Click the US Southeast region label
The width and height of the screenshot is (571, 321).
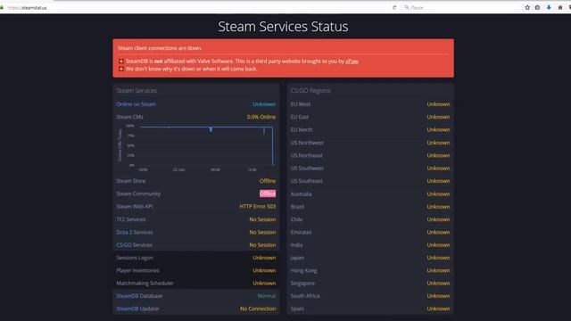(x=306, y=181)
